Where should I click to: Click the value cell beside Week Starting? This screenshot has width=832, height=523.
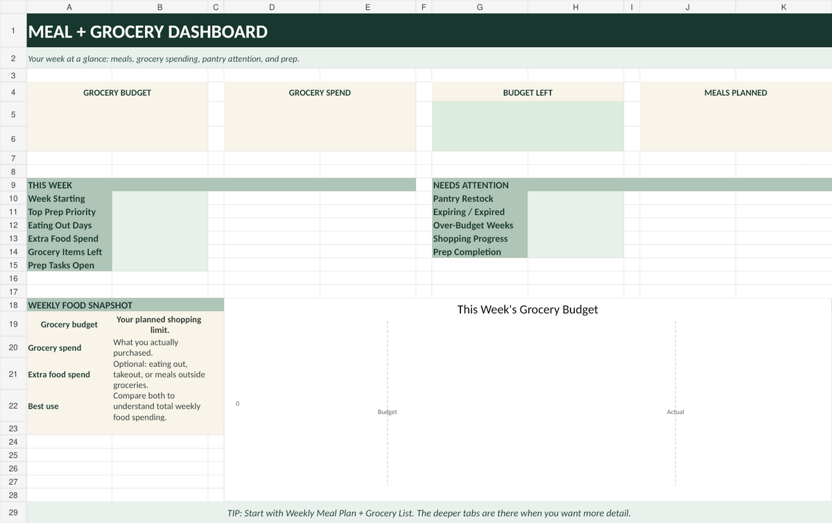coord(159,198)
